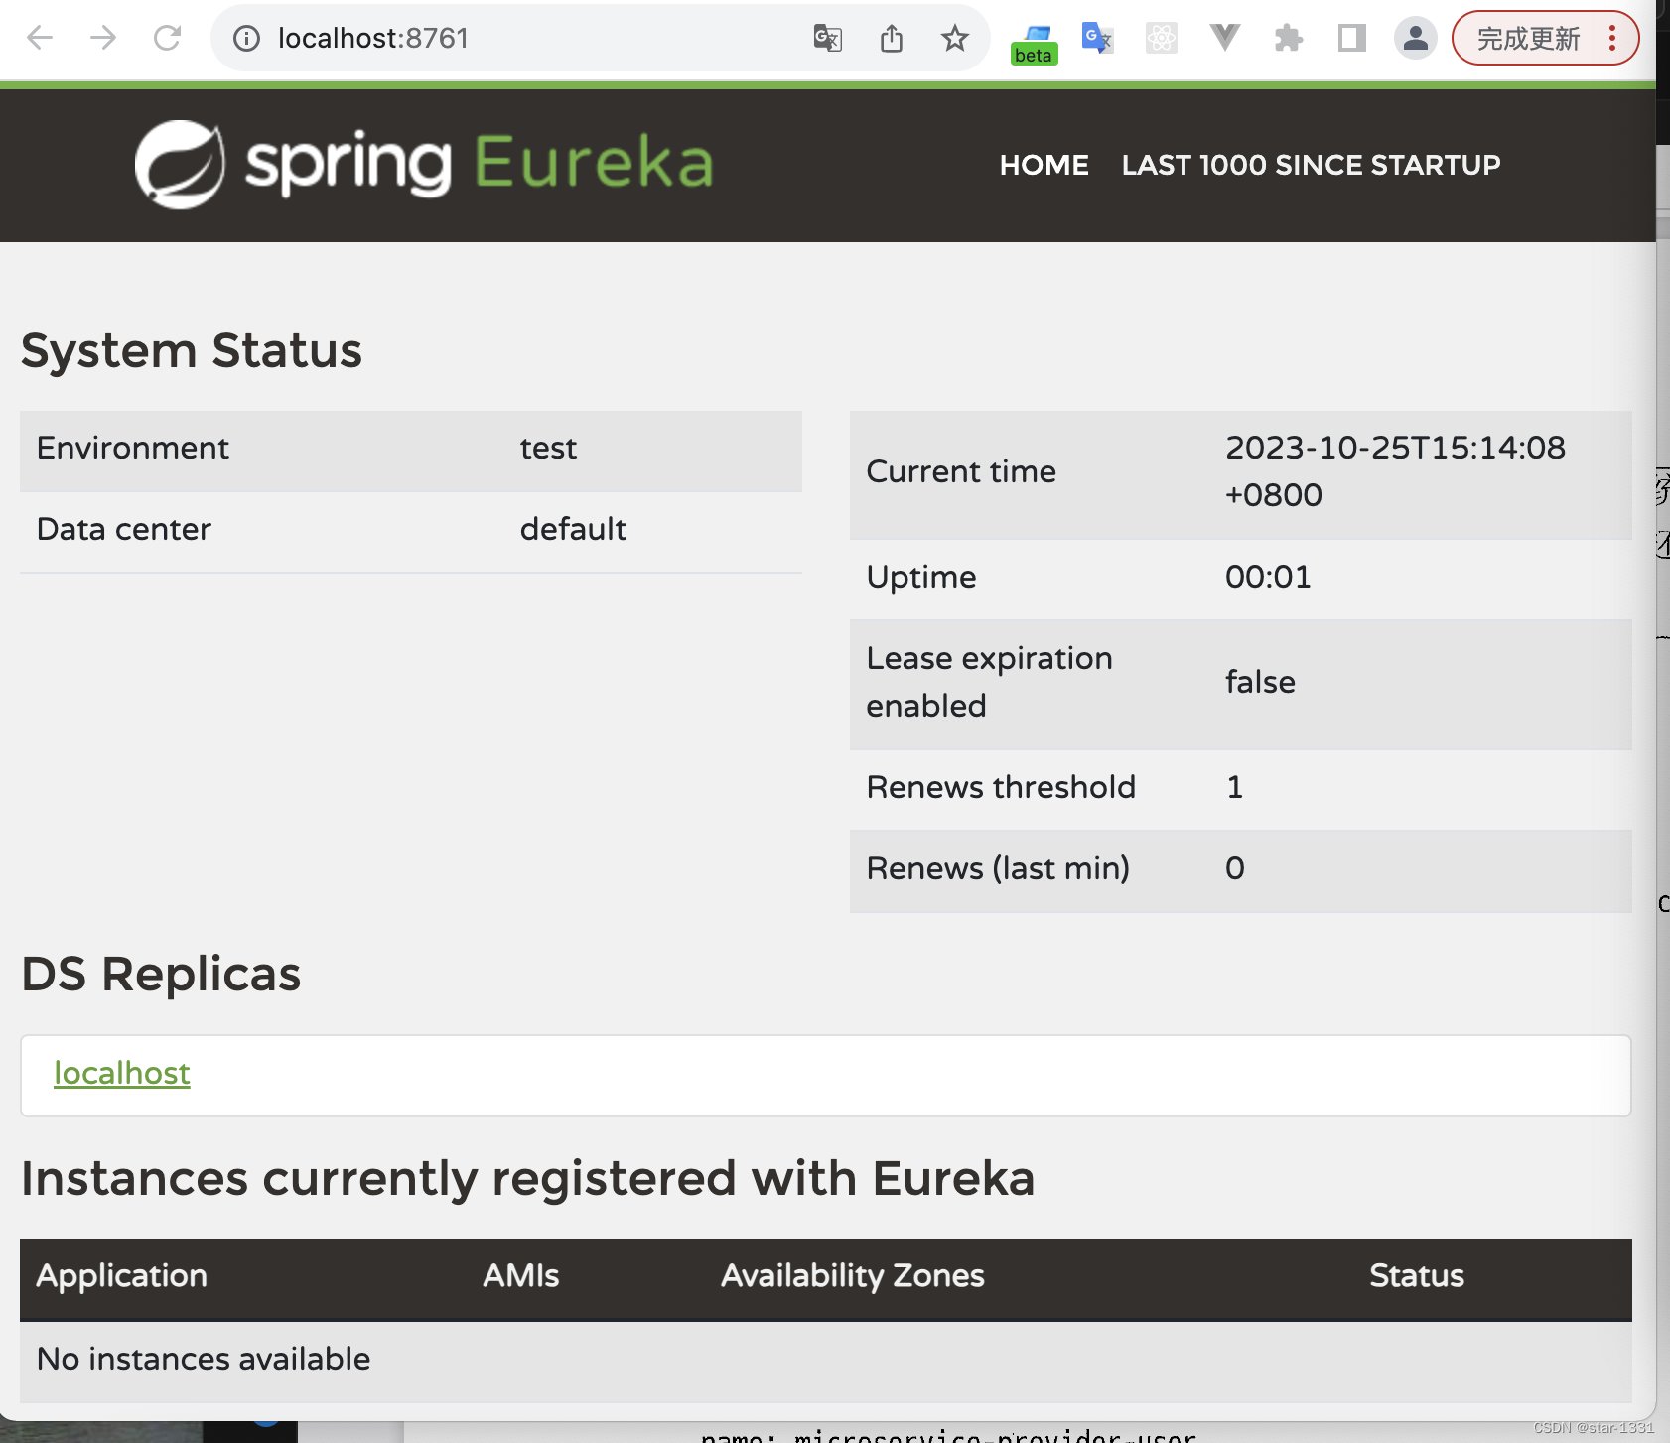1670x1443 pixels.
Task: Select the Data center value 'default'
Action: click(x=573, y=530)
